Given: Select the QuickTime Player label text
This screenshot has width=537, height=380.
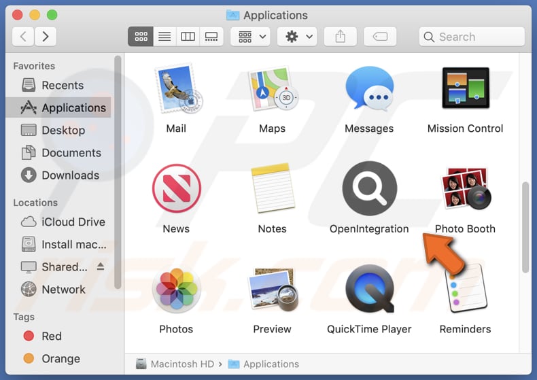Looking at the screenshot, I should (369, 329).
